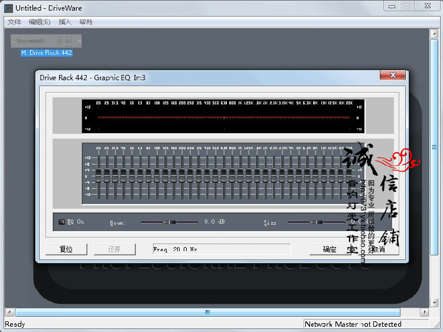This screenshot has height=332, width=443.
Task: Click the 63 Hz band fader
Action: tap(140, 176)
